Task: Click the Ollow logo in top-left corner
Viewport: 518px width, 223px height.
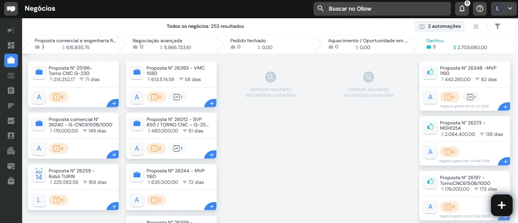Action: tap(11, 9)
